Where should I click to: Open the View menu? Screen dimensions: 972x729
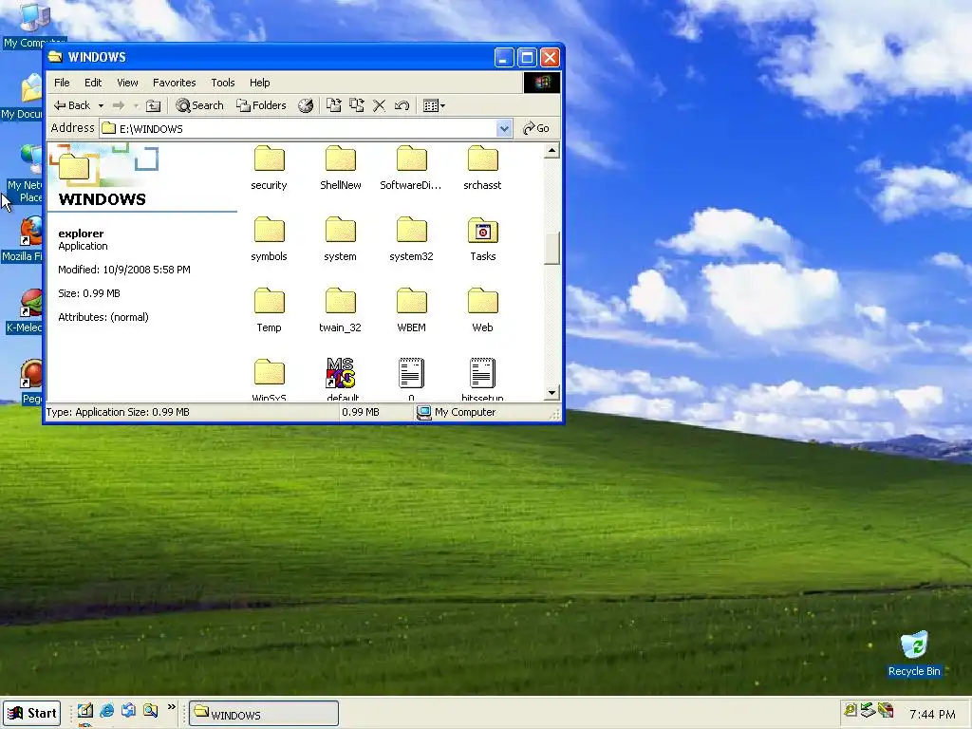coord(127,83)
